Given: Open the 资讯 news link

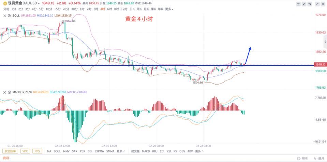Looking at the screenshot, I should [6, 158].
